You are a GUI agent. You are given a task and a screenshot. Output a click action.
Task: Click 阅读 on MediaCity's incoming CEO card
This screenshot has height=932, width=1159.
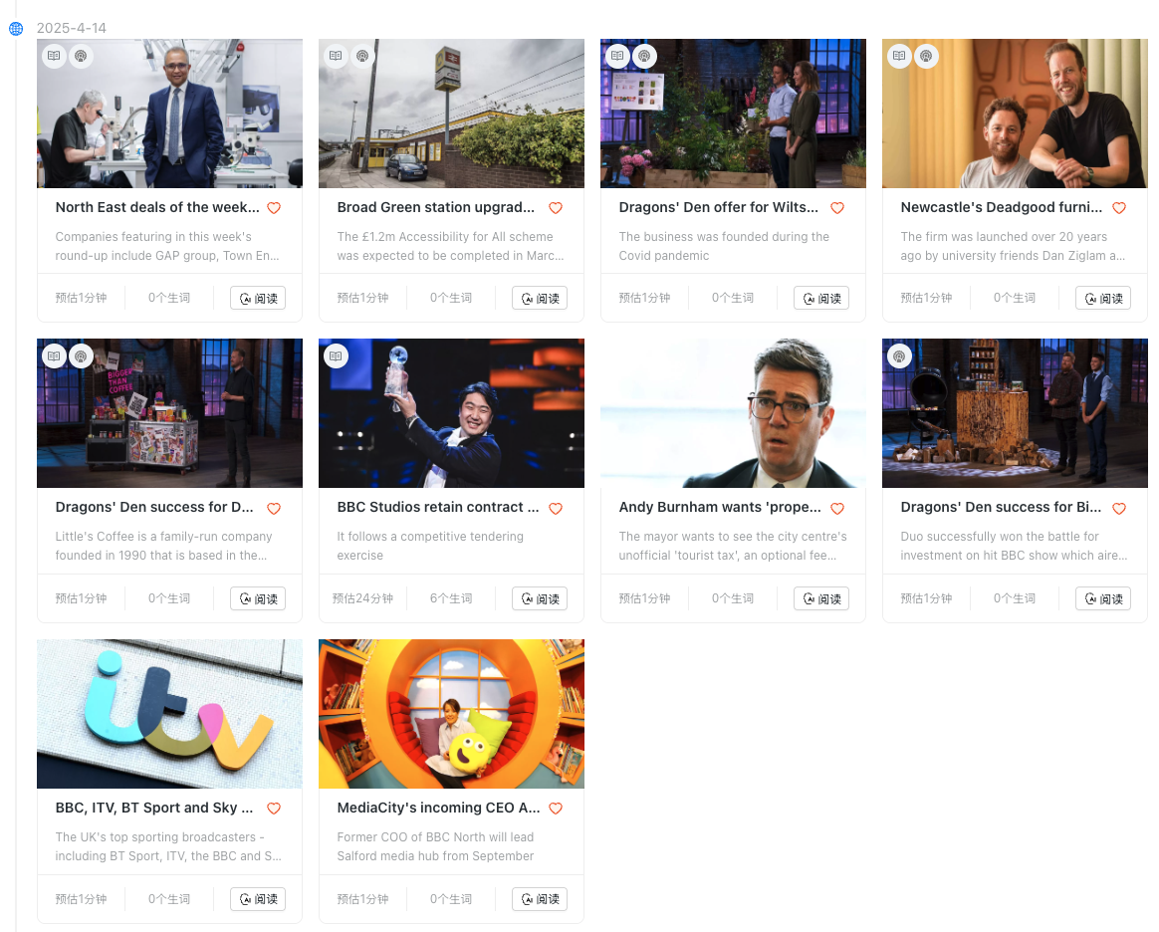(540, 899)
